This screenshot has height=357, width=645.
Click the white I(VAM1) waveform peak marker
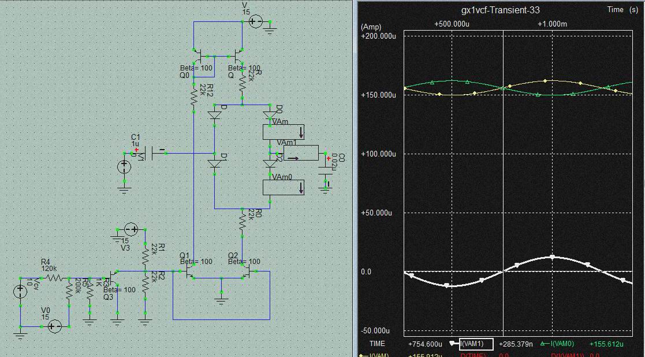pyautogui.click(x=552, y=256)
